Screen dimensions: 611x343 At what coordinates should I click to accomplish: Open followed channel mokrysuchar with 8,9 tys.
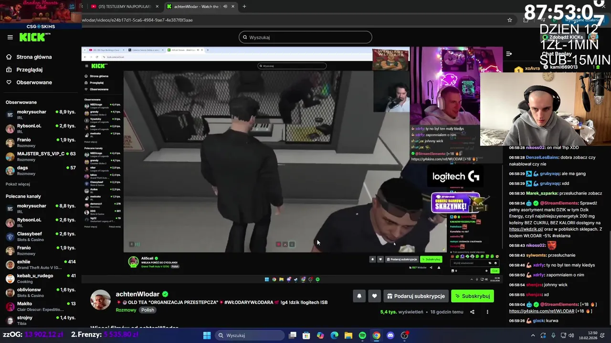[x=41, y=114]
